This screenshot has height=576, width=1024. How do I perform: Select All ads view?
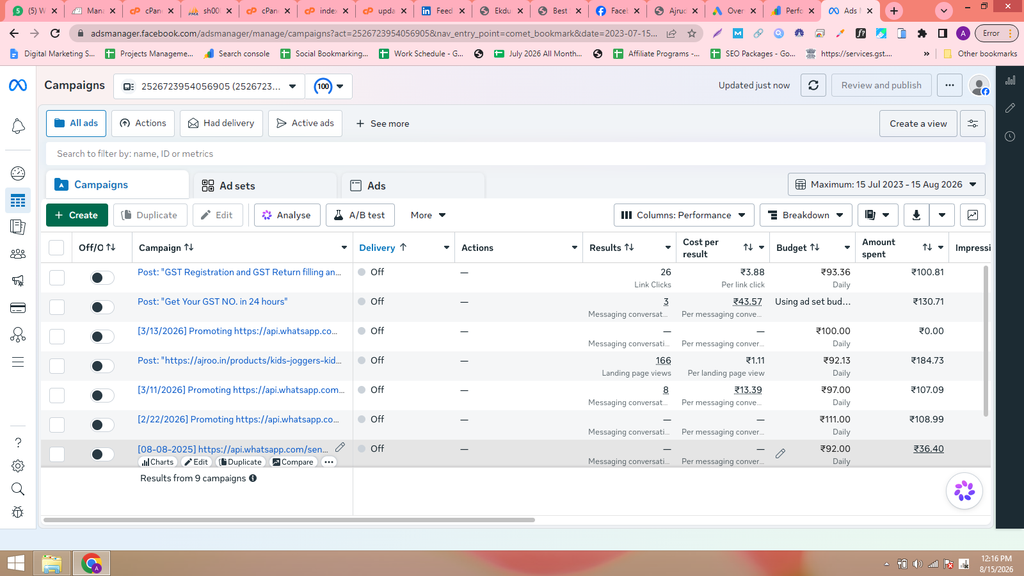76,124
